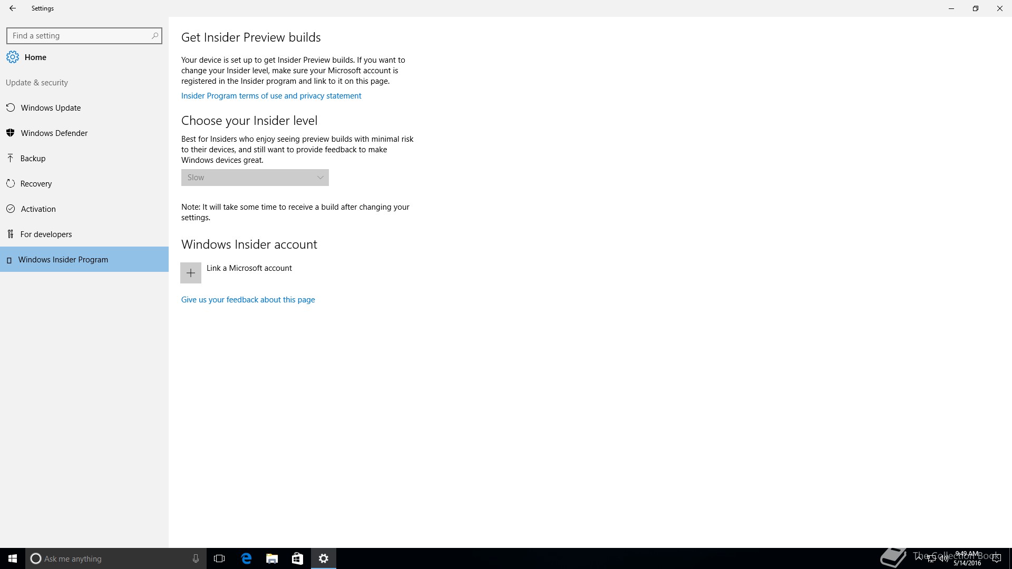Click the search magnifier icon

pyautogui.click(x=154, y=36)
